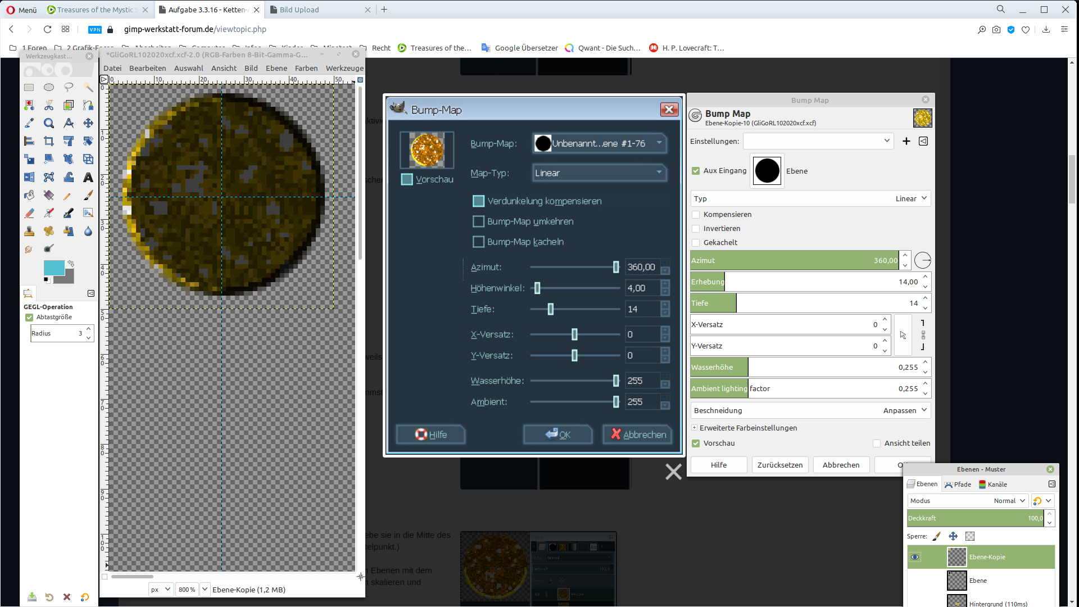The width and height of the screenshot is (1079, 607).
Task: Select the Text tool
Action: [x=88, y=177]
